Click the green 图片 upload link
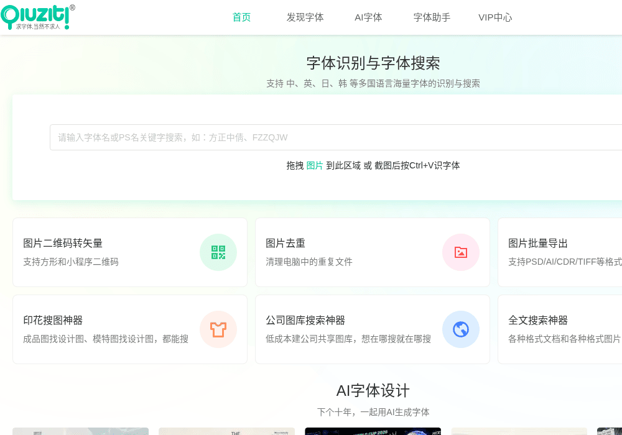 click(315, 165)
